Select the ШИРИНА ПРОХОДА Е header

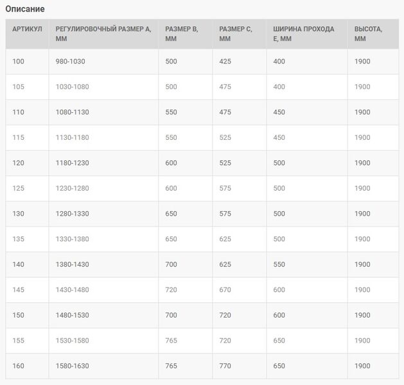[x=304, y=34]
